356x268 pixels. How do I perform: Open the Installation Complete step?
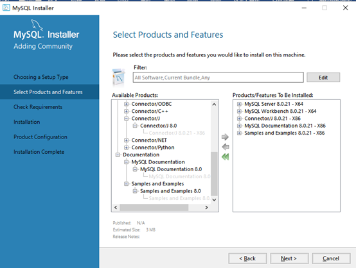click(x=39, y=152)
